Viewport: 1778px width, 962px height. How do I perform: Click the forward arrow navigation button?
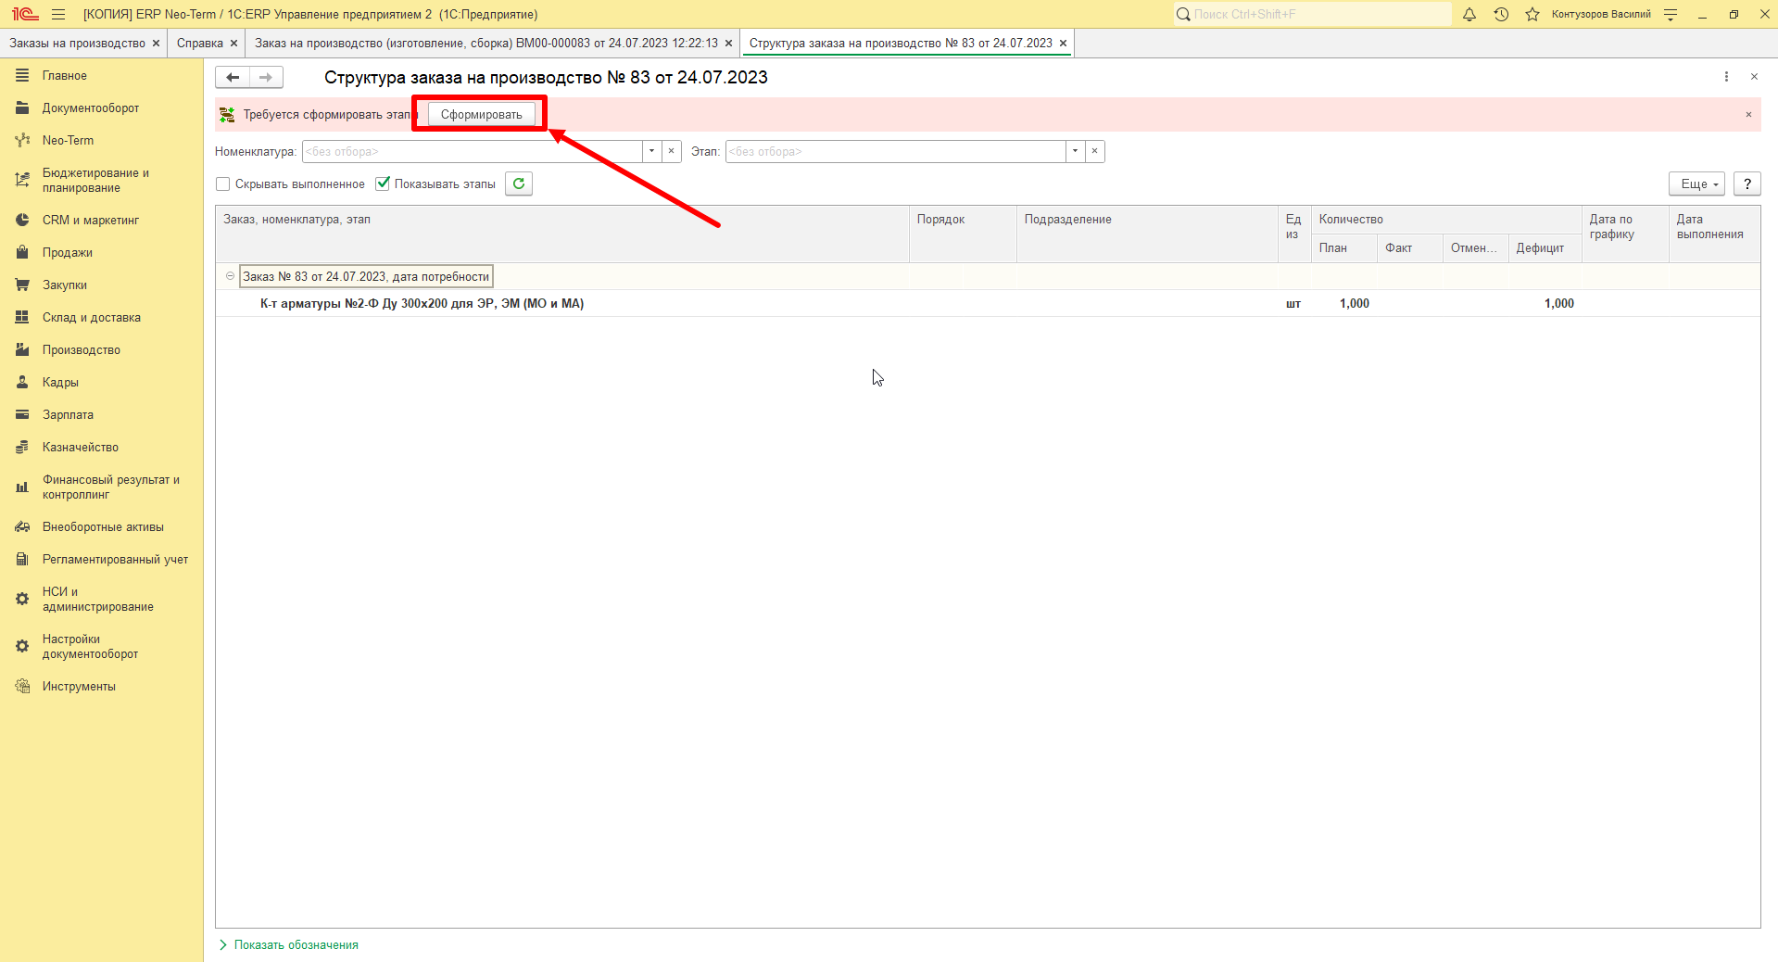266,78
